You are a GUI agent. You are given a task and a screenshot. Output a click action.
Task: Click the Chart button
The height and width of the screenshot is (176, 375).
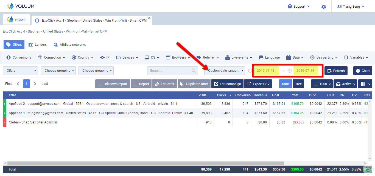pyautogui.click(x=363, y=71)
